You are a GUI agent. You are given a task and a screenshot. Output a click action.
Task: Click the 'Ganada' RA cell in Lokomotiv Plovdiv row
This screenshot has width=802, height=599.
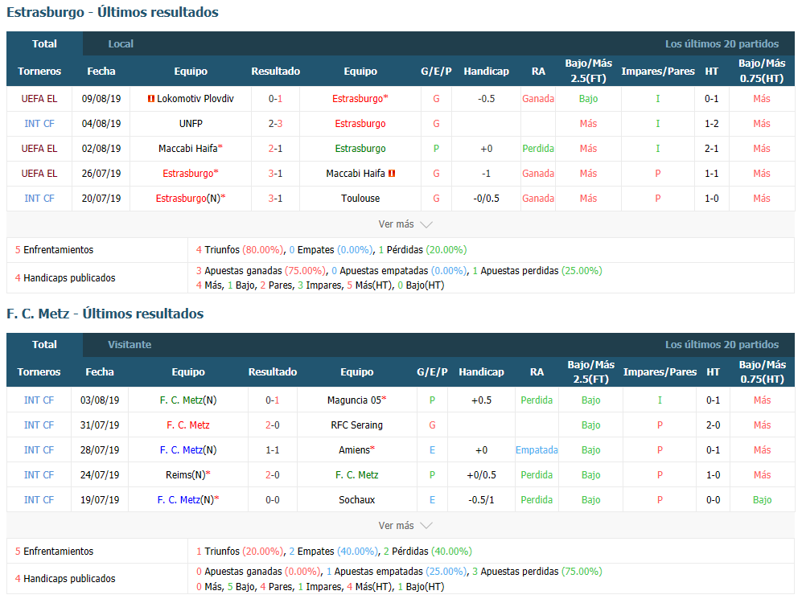point(538,99)
